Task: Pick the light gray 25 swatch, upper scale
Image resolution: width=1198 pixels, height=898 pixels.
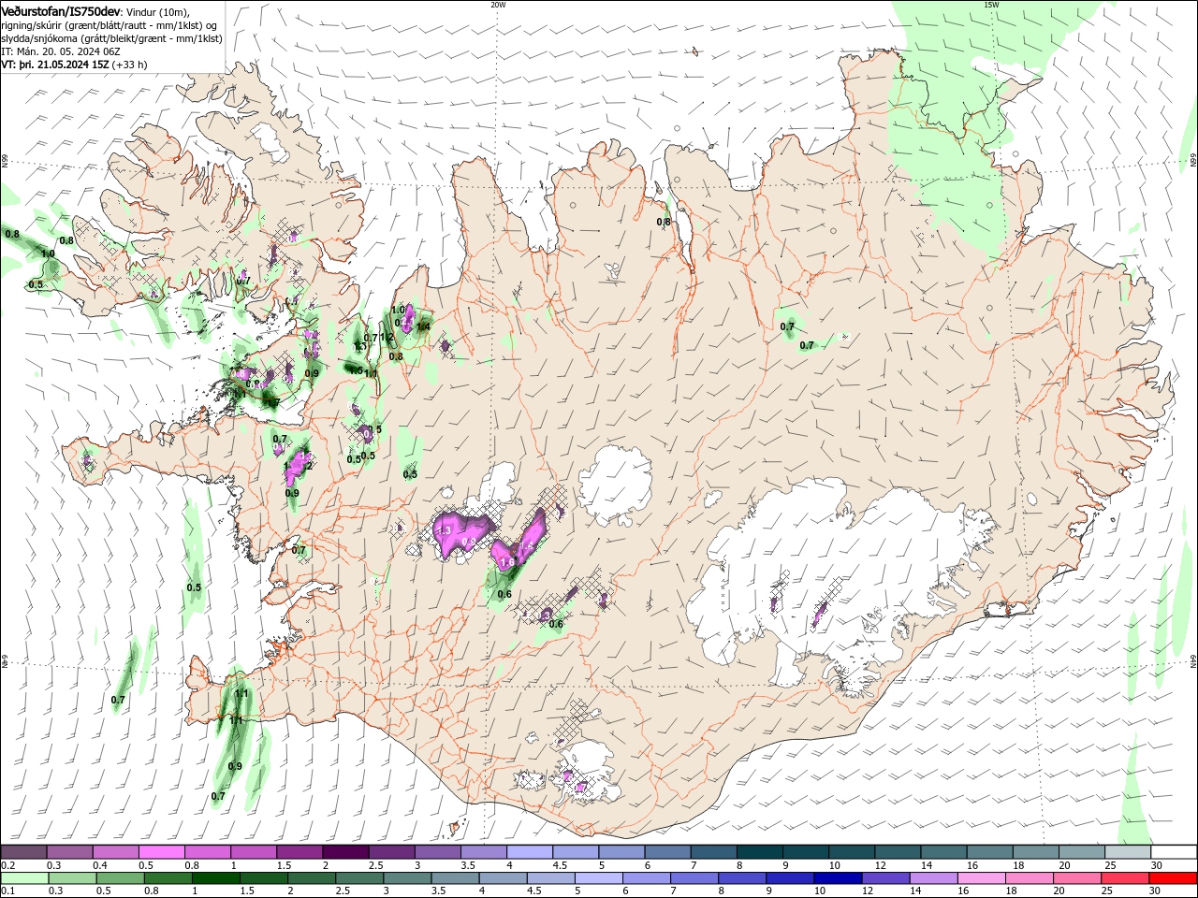Action: (x=1126, y=852)
